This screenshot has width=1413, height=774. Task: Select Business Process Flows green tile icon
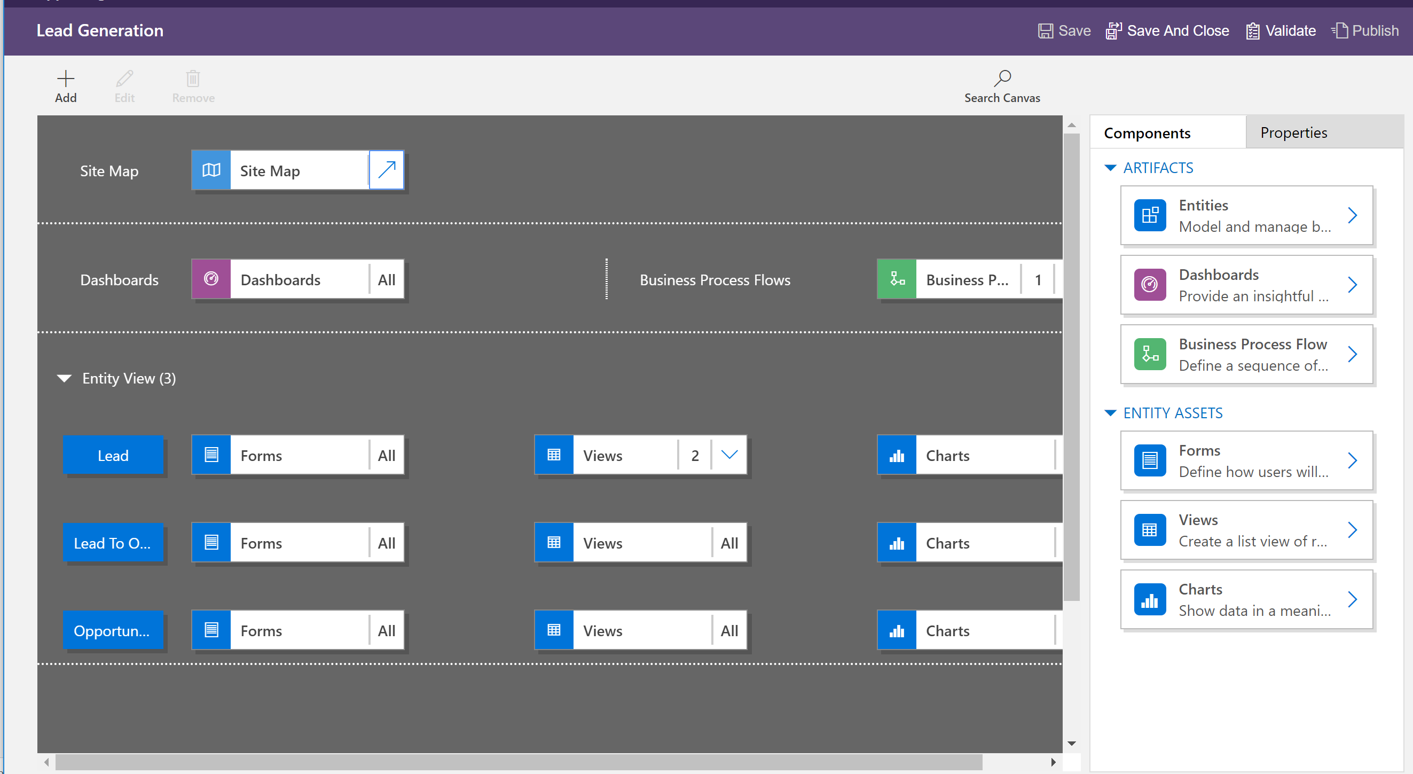897,279
